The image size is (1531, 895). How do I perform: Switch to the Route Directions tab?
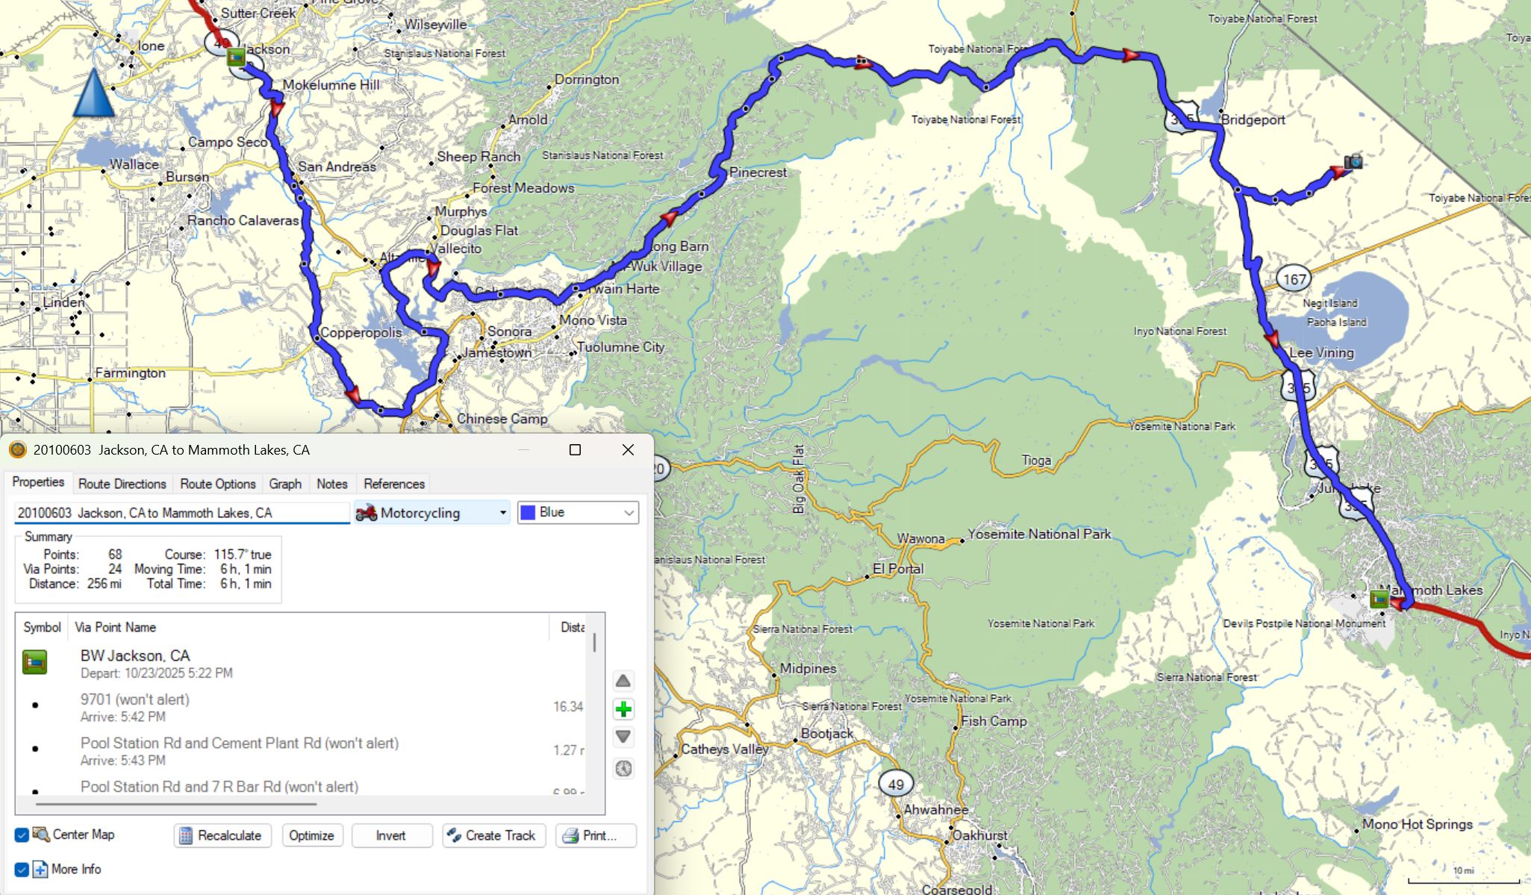point(122,484)
